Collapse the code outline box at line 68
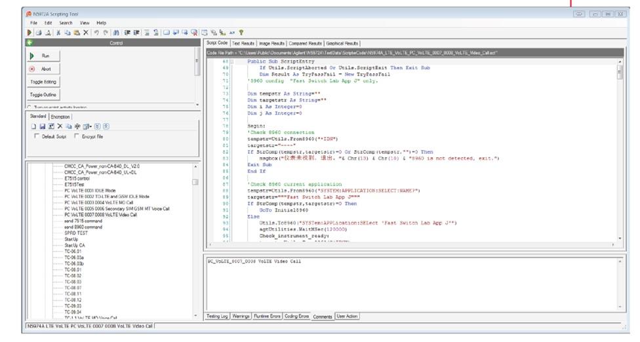The height and width of the screenshot is (342, 640). 232,62
